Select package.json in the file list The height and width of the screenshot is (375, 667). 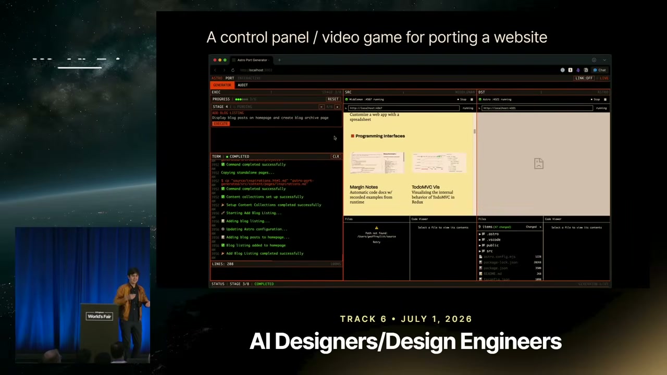click(x=511, y=268)
